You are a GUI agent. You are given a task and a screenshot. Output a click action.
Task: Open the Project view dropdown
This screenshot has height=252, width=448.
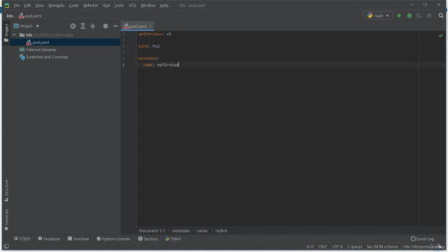coord(27,26)
